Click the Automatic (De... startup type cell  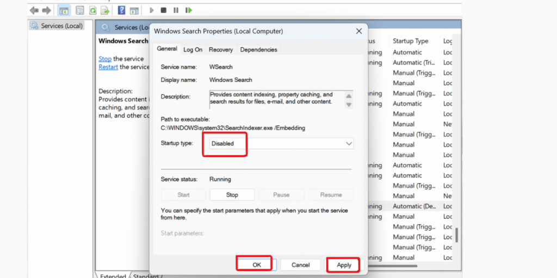click(414, 206)
